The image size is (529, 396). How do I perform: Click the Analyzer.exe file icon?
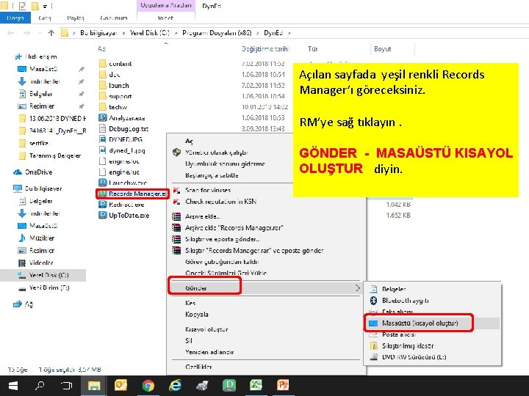click(x=103, y=118)
